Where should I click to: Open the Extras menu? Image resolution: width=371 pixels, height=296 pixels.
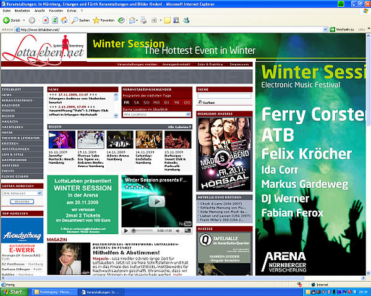click(73, 12)
